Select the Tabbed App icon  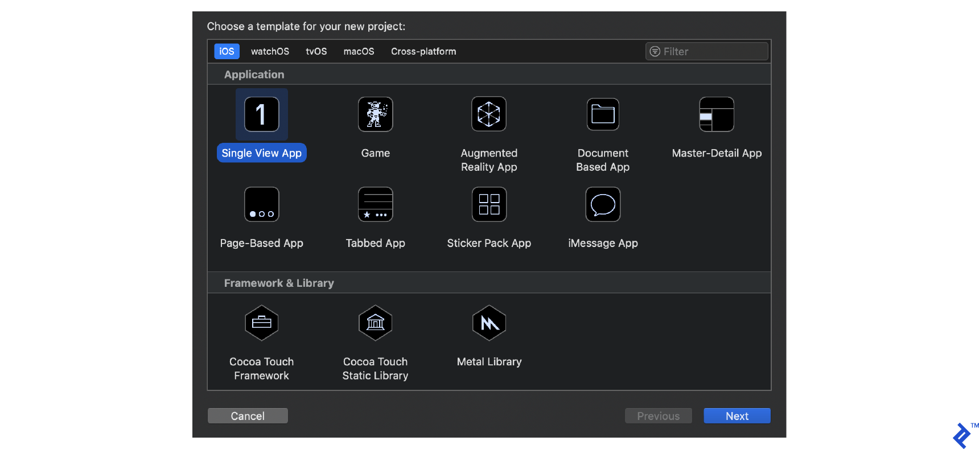[376, 204]
